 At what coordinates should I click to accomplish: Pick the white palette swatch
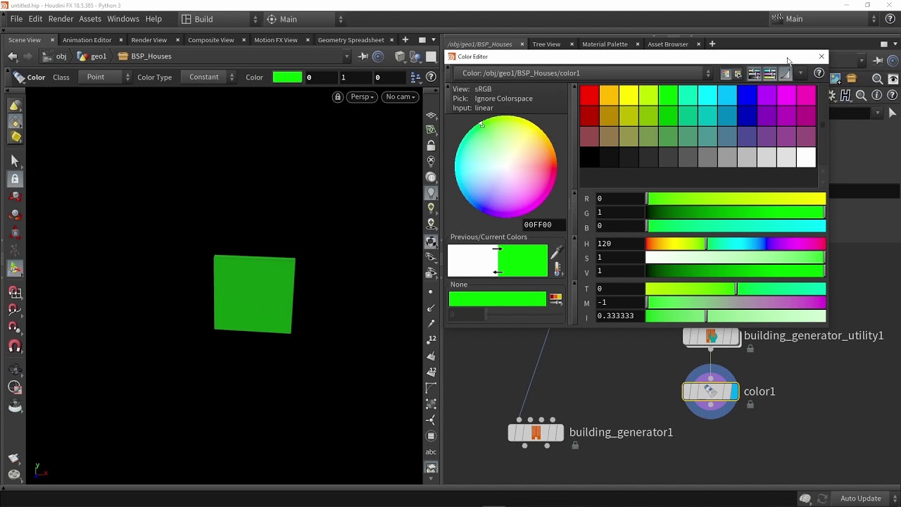pos(806,158)
